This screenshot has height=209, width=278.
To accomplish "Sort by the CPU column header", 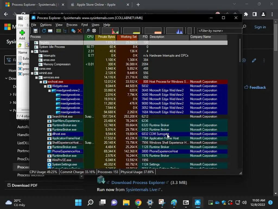I will click(89, 37).
